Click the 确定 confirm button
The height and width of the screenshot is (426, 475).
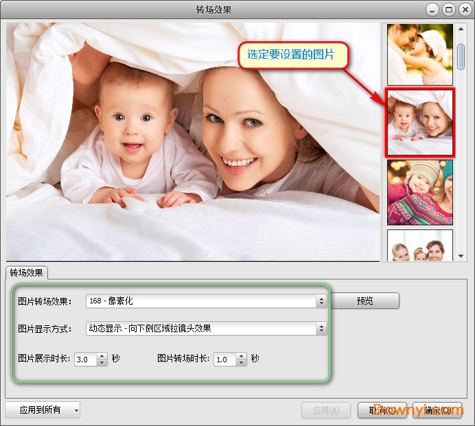pos(437,410)
